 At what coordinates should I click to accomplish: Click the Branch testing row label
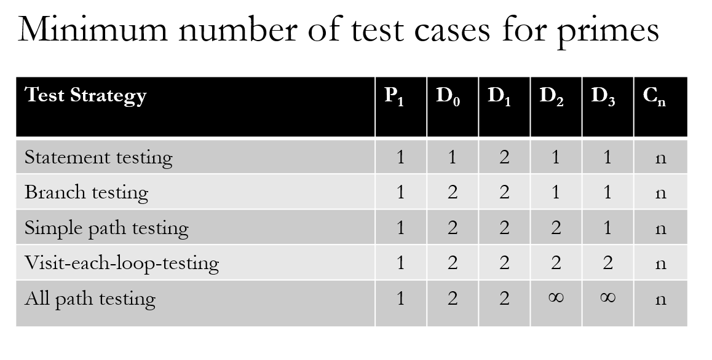(87, 193)
